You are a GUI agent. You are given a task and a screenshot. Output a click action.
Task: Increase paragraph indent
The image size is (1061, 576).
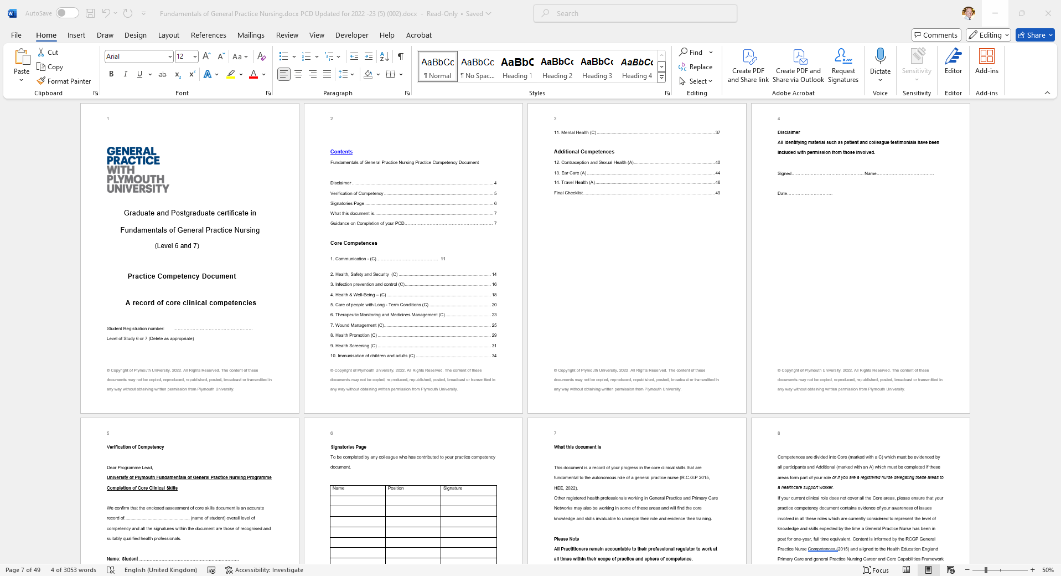369,56
